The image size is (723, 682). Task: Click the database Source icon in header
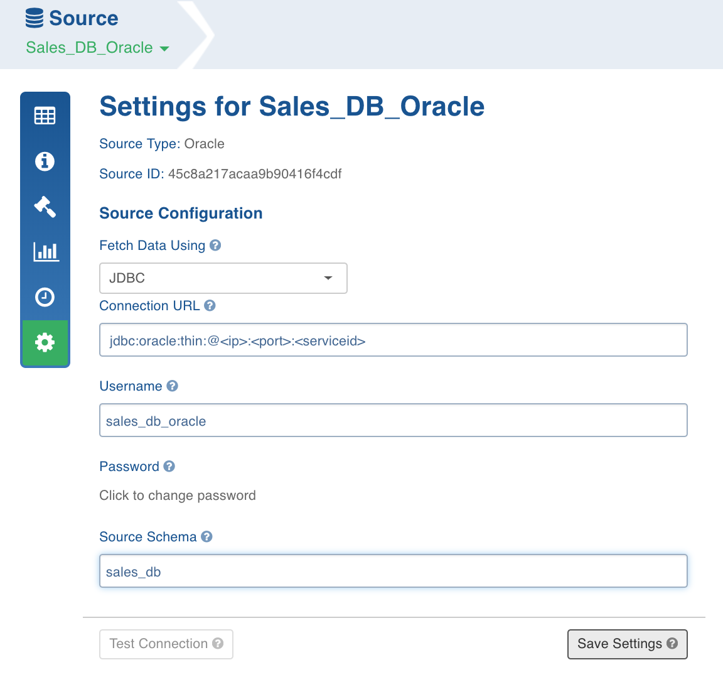(x=35, y=18)
